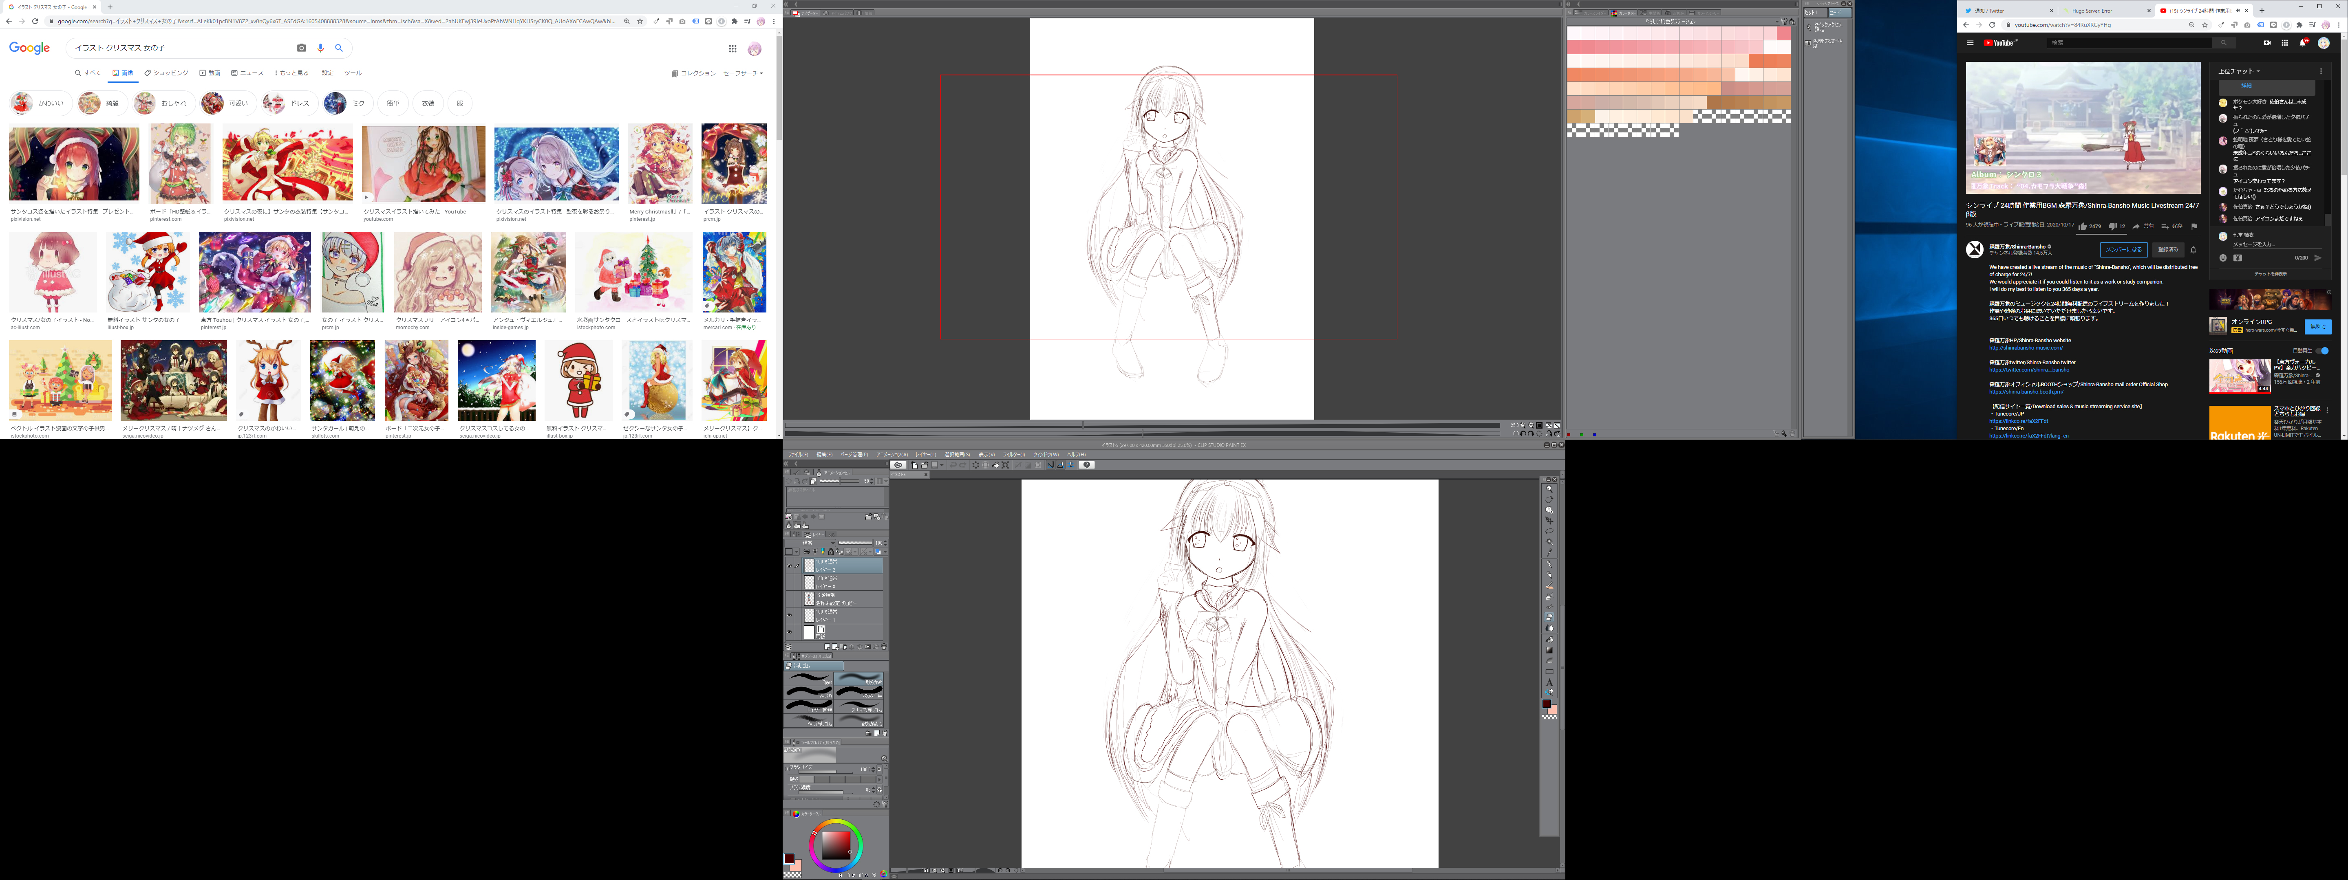Switch to Google ショッピング search tab

point(167,73)
